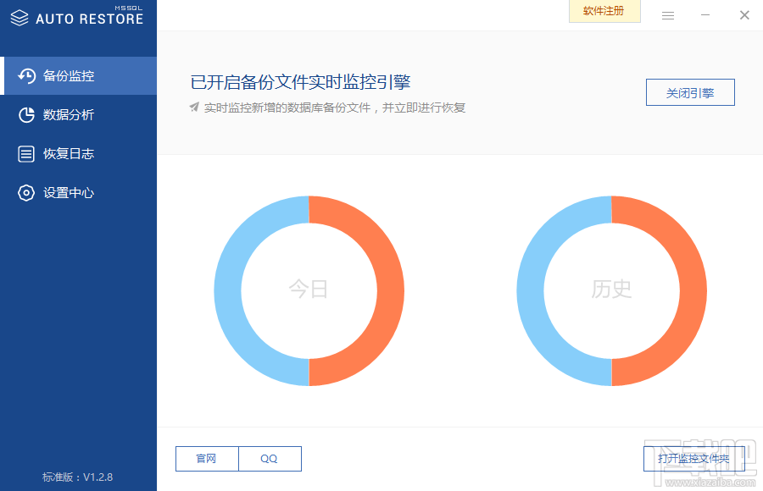Minimize the Auto Restore window

705,15
